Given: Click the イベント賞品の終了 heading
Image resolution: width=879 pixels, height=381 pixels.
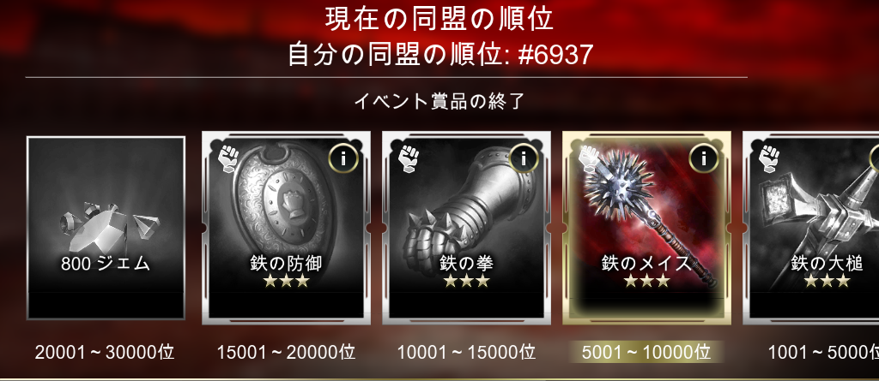Looking at the screenshot, I should tap(439, 102).
